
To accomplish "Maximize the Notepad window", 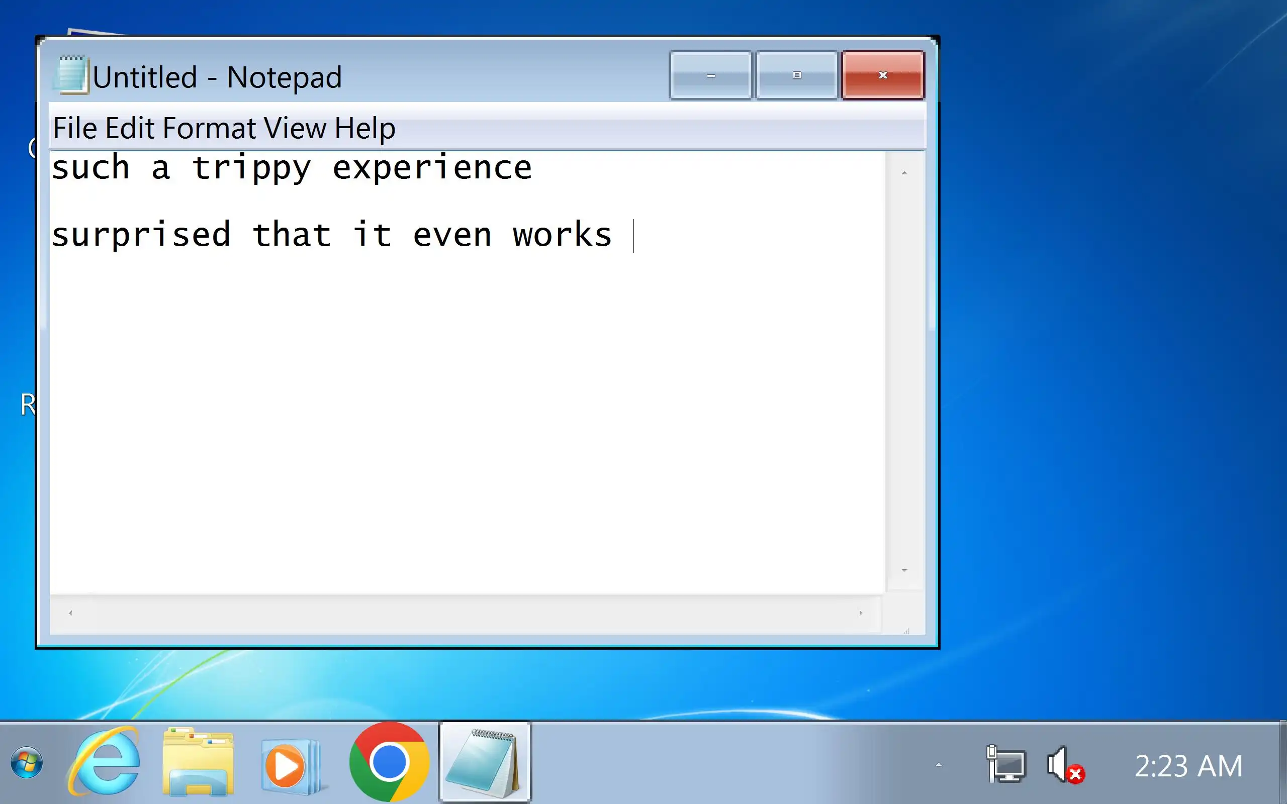I will 797,75.
